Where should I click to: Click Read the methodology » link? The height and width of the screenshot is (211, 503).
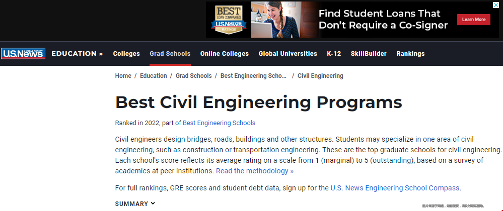point(255,171)
